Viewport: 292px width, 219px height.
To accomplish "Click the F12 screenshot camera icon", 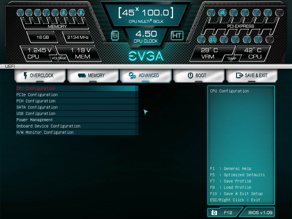I will [214, 212].
